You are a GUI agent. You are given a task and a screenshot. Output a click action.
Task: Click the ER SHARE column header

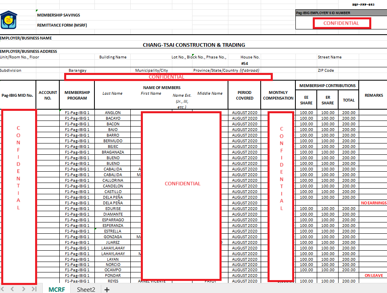pyautogui.click(x=328, y=100)
